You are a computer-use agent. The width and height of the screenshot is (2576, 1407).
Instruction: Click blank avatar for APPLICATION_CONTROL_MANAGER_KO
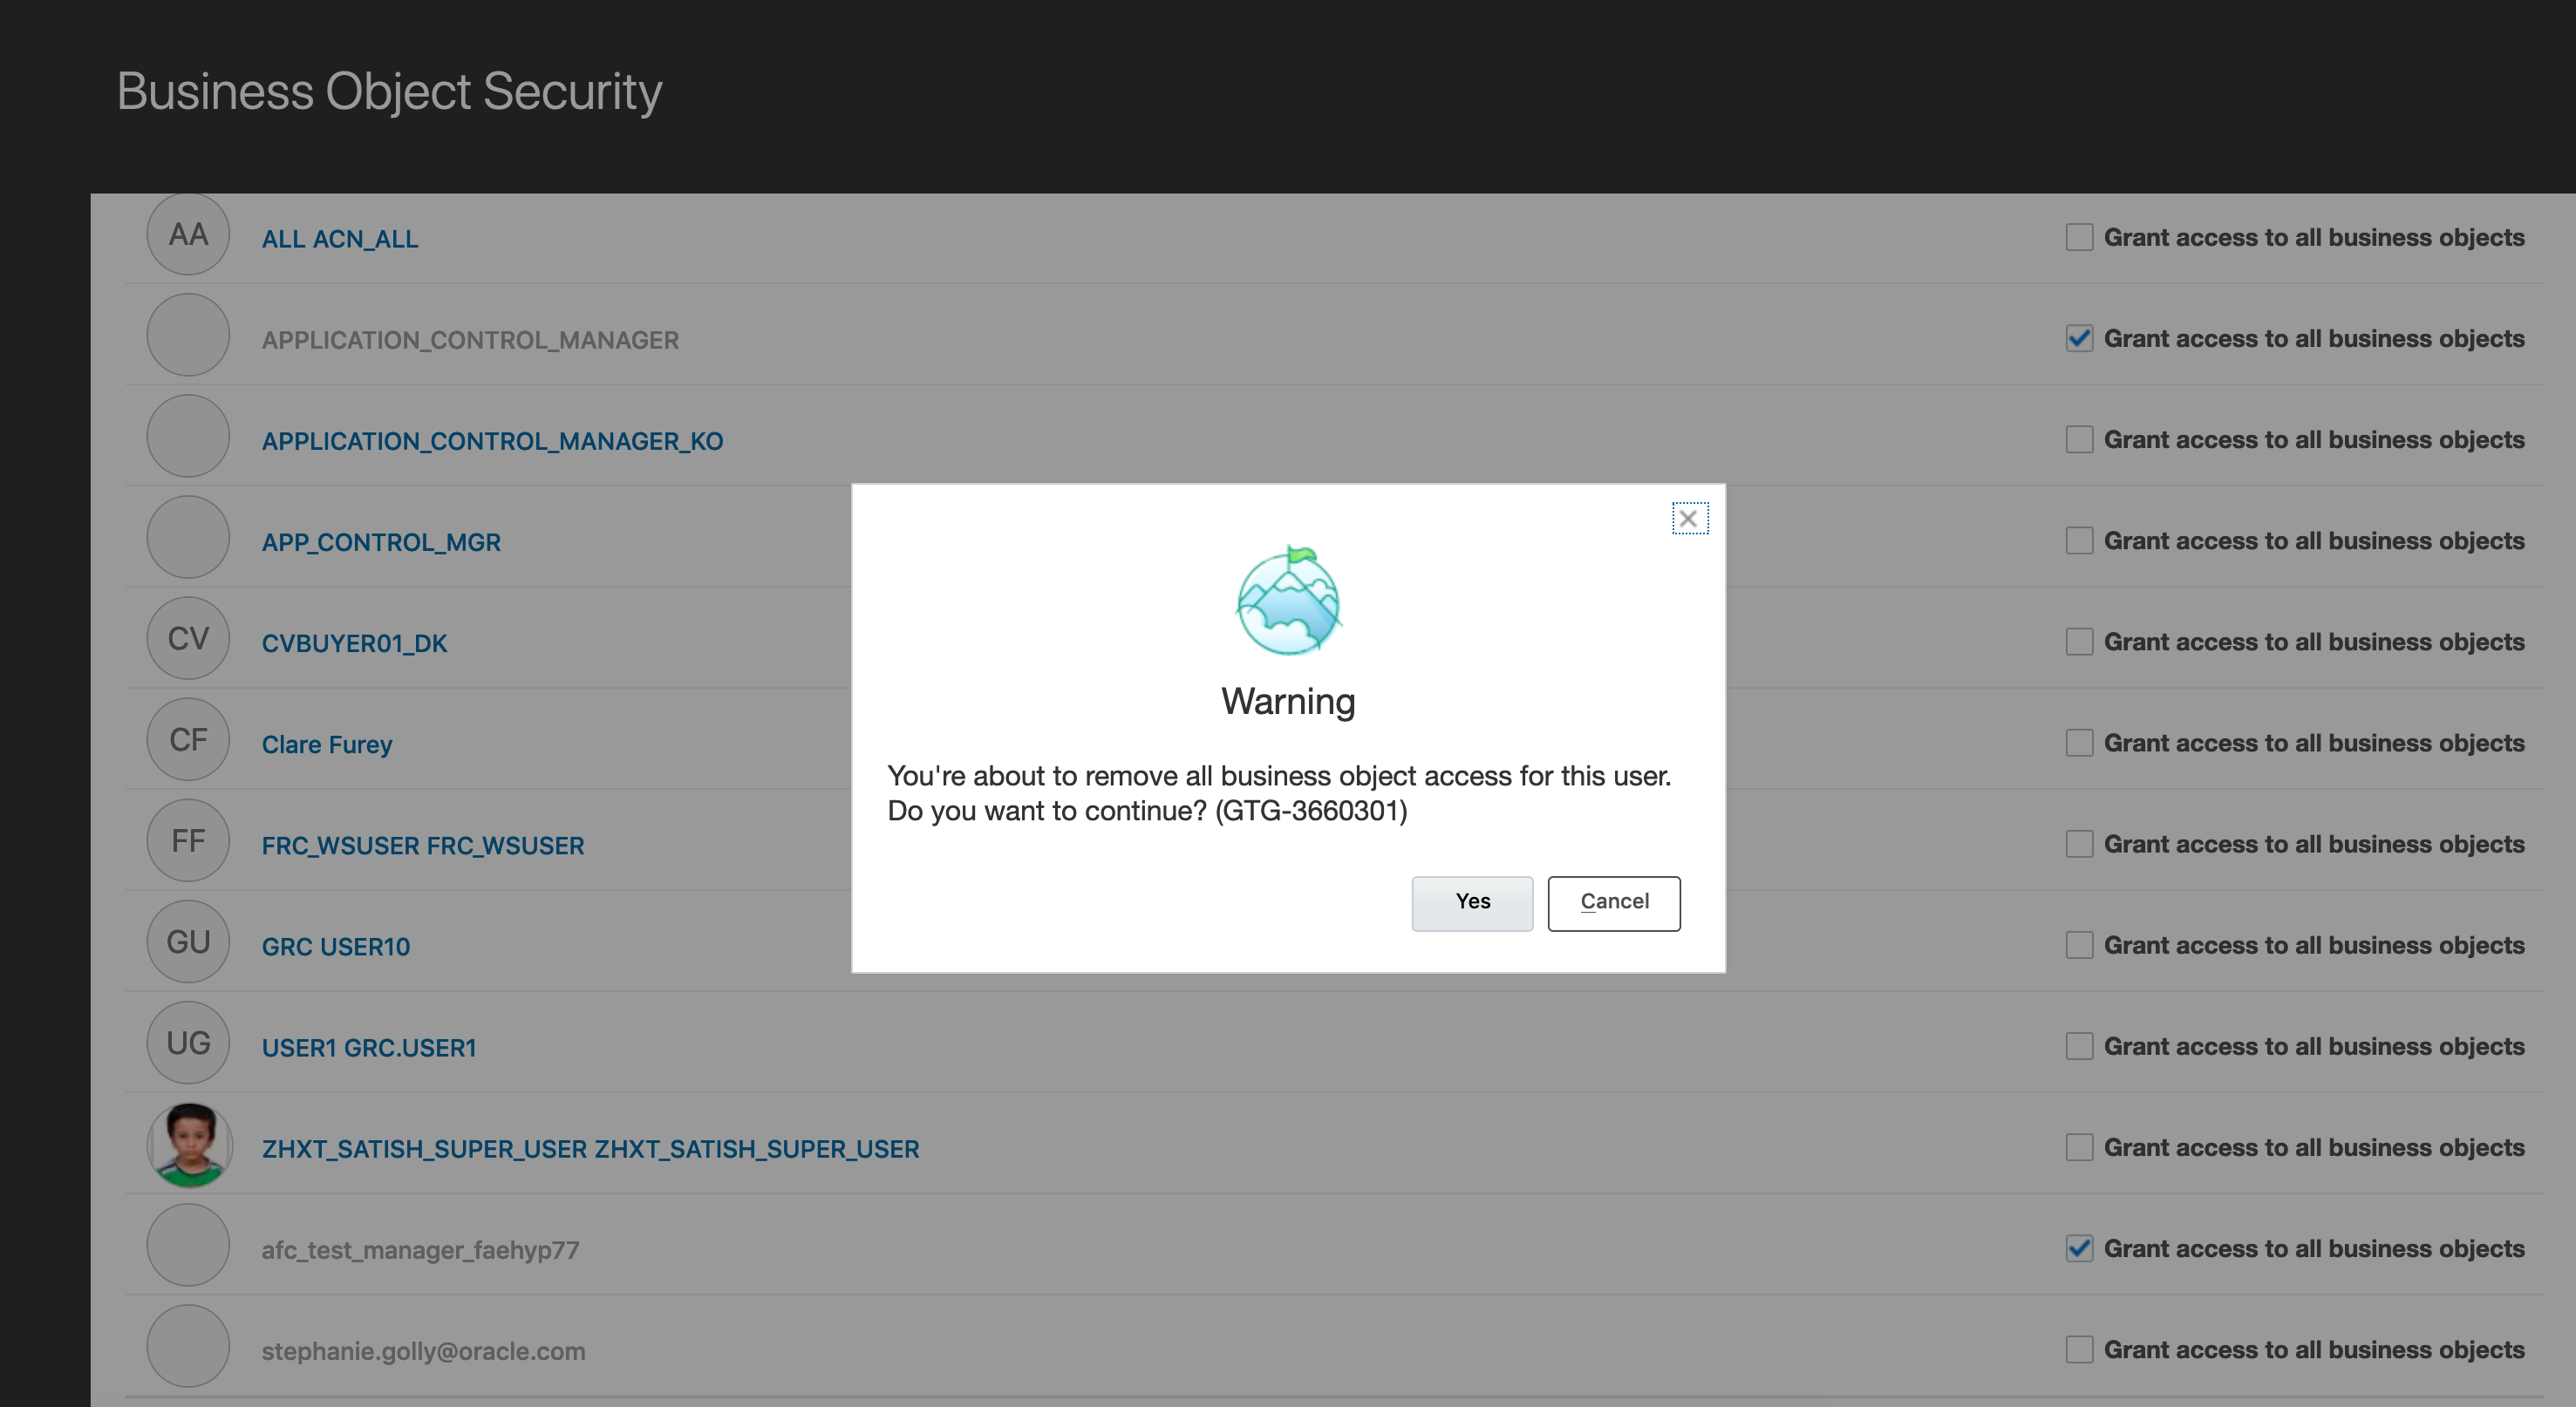[x=188, y=436]
